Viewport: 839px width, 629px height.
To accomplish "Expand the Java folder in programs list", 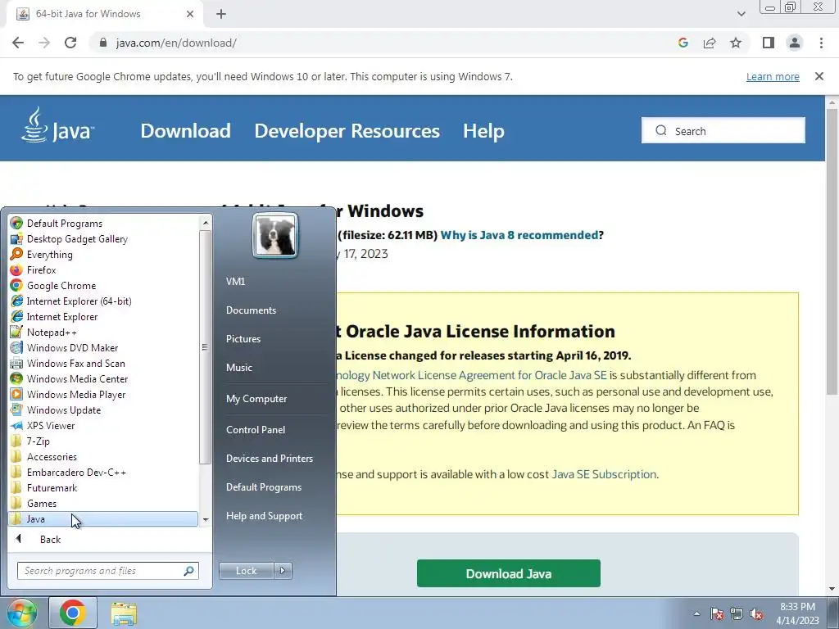I will tap(103, 518).
